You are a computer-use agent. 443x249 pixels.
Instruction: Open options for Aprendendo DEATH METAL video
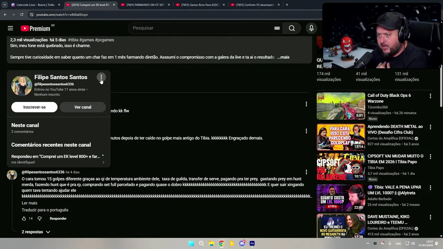[x=431, y=127]
